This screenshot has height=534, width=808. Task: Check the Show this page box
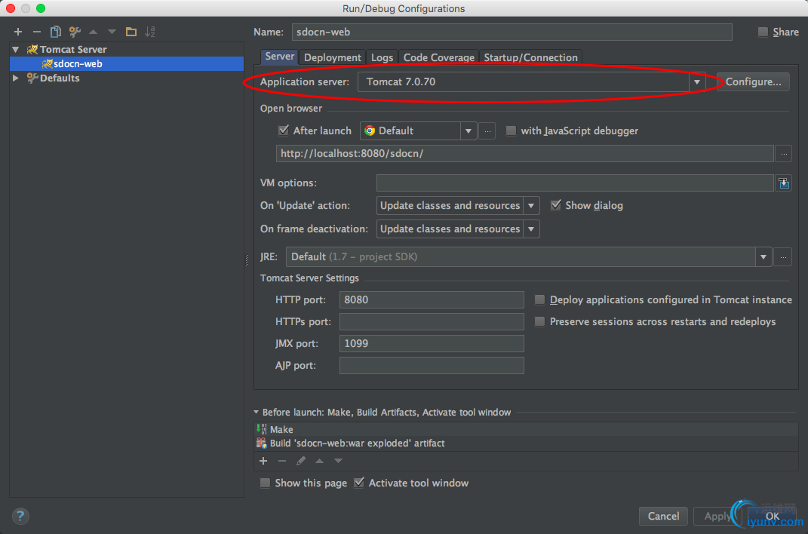[265, 483]
